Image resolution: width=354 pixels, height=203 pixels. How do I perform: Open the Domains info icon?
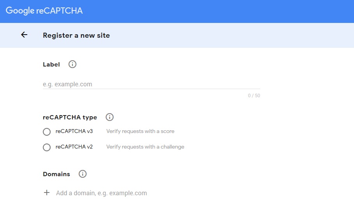pyautogui.click(x=83, y=174)
